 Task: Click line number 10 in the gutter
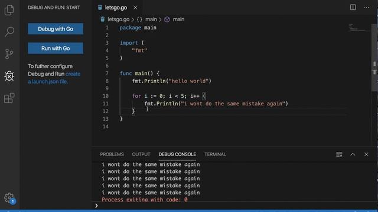pyautogui.click(x=106, y=96)
